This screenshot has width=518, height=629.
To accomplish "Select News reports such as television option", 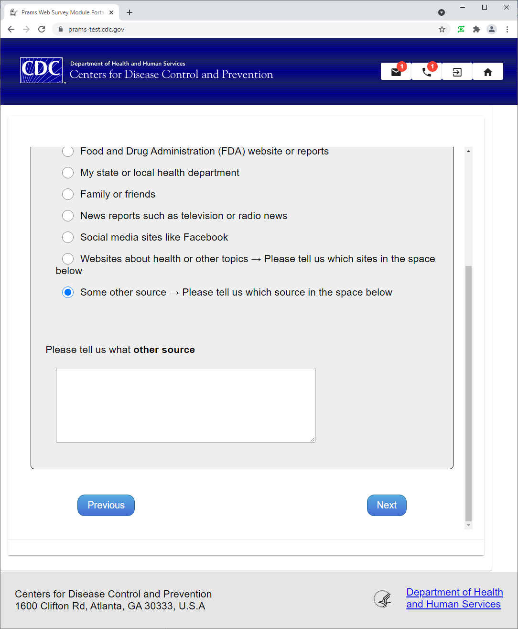I will click(68, 216).
